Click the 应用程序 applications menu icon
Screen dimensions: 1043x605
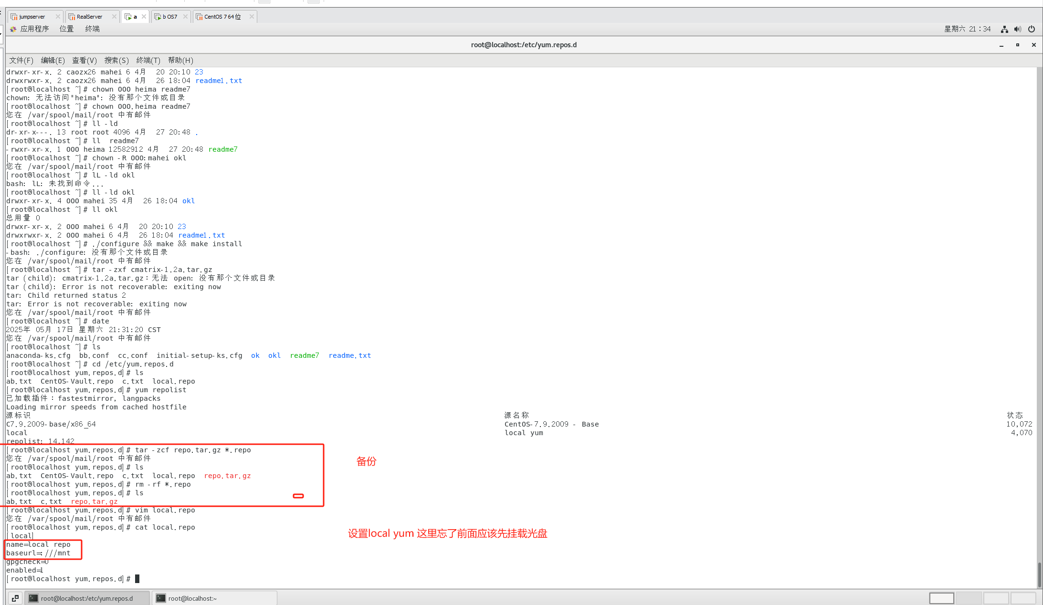pyautogui.click(x=13, y=29)
